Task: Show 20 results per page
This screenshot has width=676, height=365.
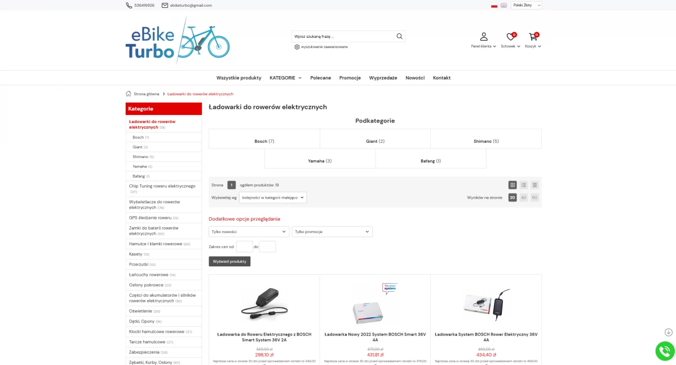Action: (x=512, y=197)
